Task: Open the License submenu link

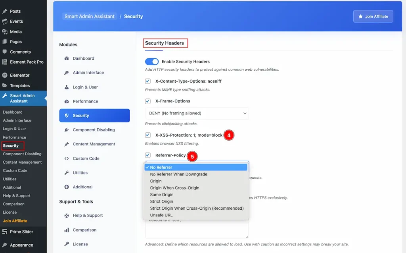Action: (x=10, y=212)
